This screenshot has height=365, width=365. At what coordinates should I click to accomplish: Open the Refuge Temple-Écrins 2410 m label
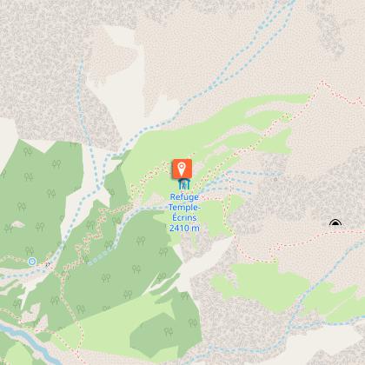(184, 212)
